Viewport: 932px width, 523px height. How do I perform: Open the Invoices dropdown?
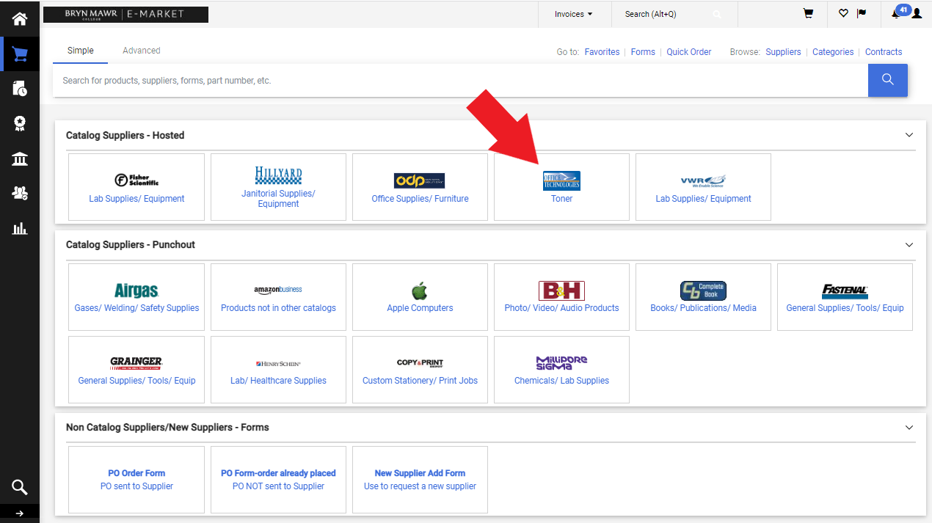click(x=573, y=14)
